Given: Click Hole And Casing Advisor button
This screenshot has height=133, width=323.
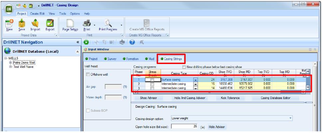Looking at the screenshot, I should pyautogui.click(x=190, y=98).
